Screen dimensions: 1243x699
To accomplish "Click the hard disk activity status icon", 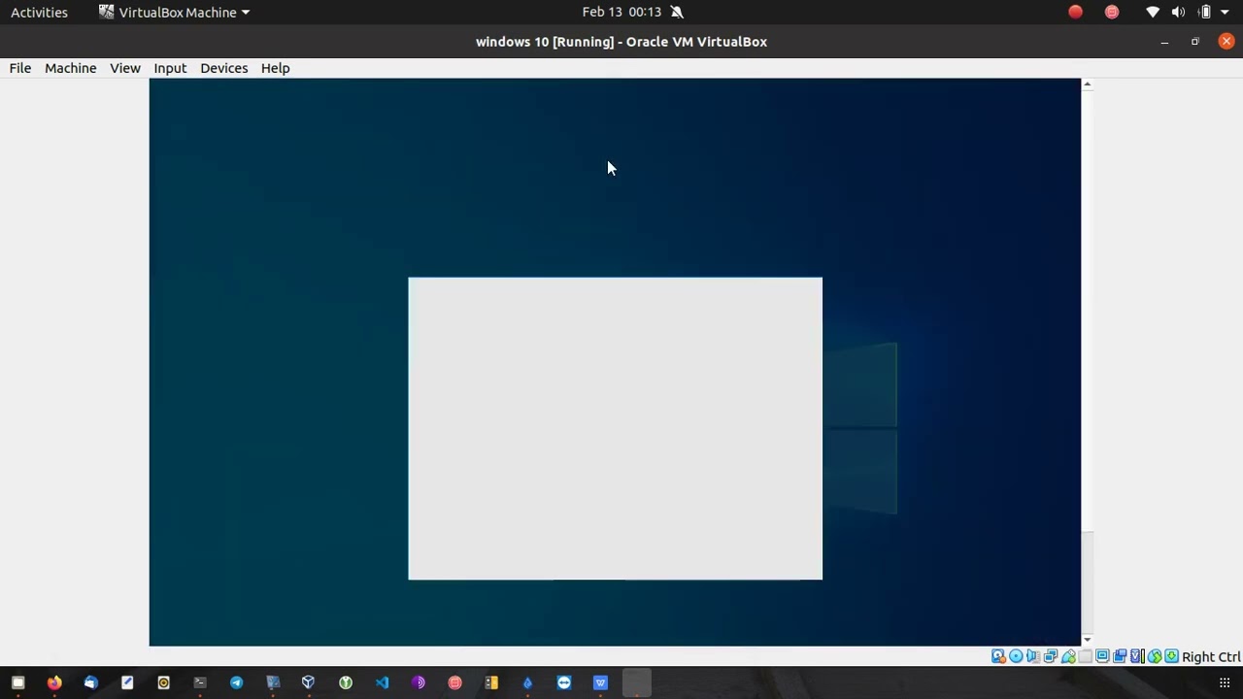I will (998, 656).
